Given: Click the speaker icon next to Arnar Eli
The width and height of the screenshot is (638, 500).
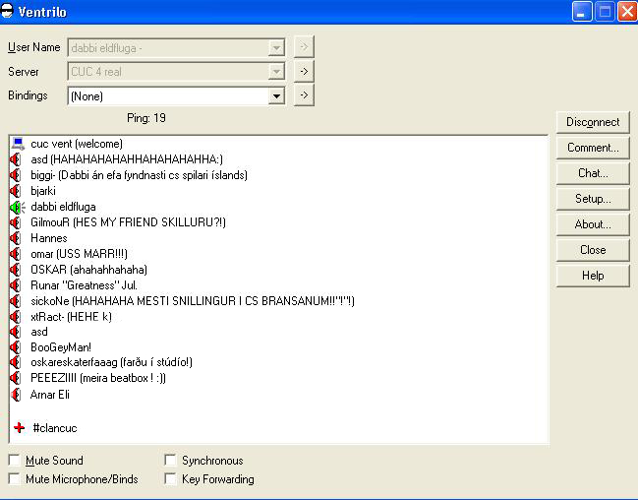Looking at the screenshot, I should (x=16, y=395).
